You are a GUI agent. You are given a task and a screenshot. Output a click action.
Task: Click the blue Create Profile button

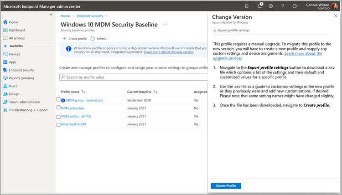(226, 185)
